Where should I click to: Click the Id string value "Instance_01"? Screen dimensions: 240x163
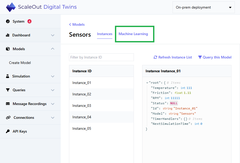click(x=185, y=109)
